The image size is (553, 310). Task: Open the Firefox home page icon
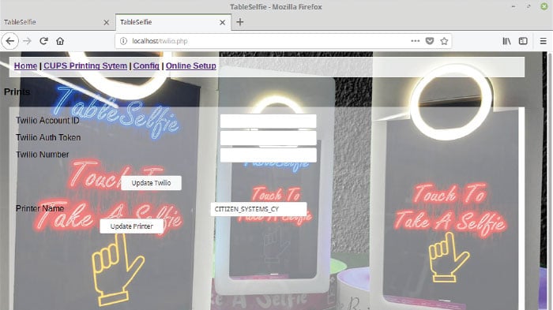tap(60, 41)
